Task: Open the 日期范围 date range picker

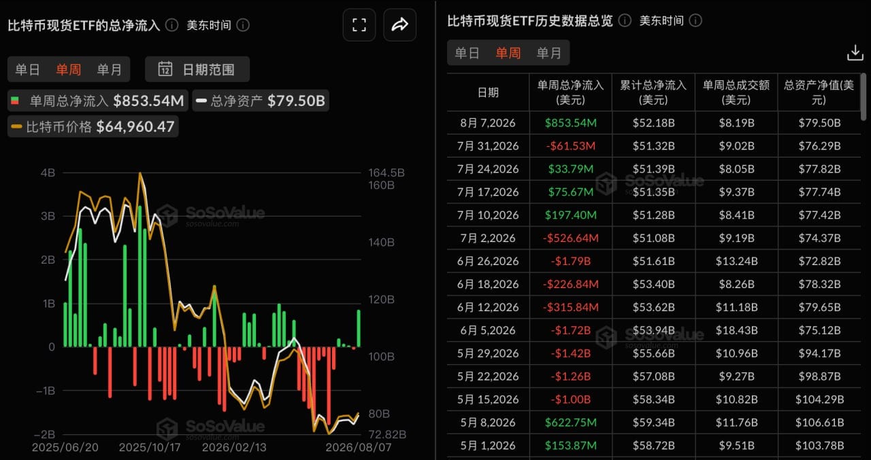Action: click(x=197, y=69)
